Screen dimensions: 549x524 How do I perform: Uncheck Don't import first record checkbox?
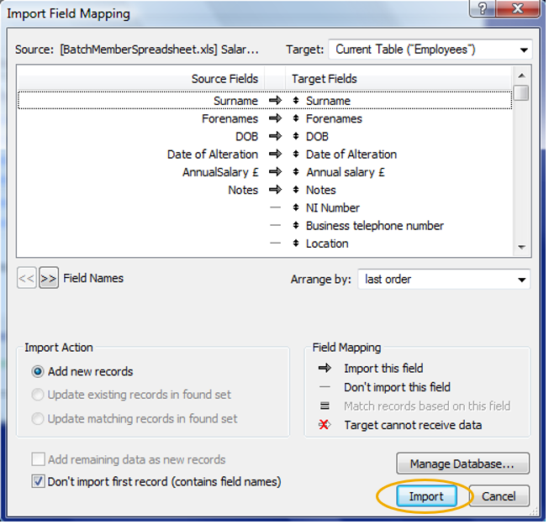coord(37,482)
